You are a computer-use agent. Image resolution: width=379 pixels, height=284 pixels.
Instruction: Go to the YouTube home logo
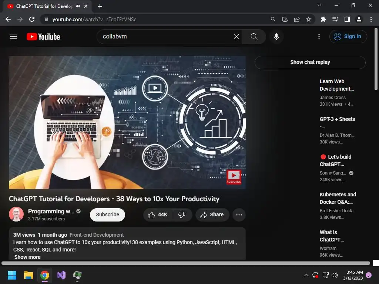[43, 37]
